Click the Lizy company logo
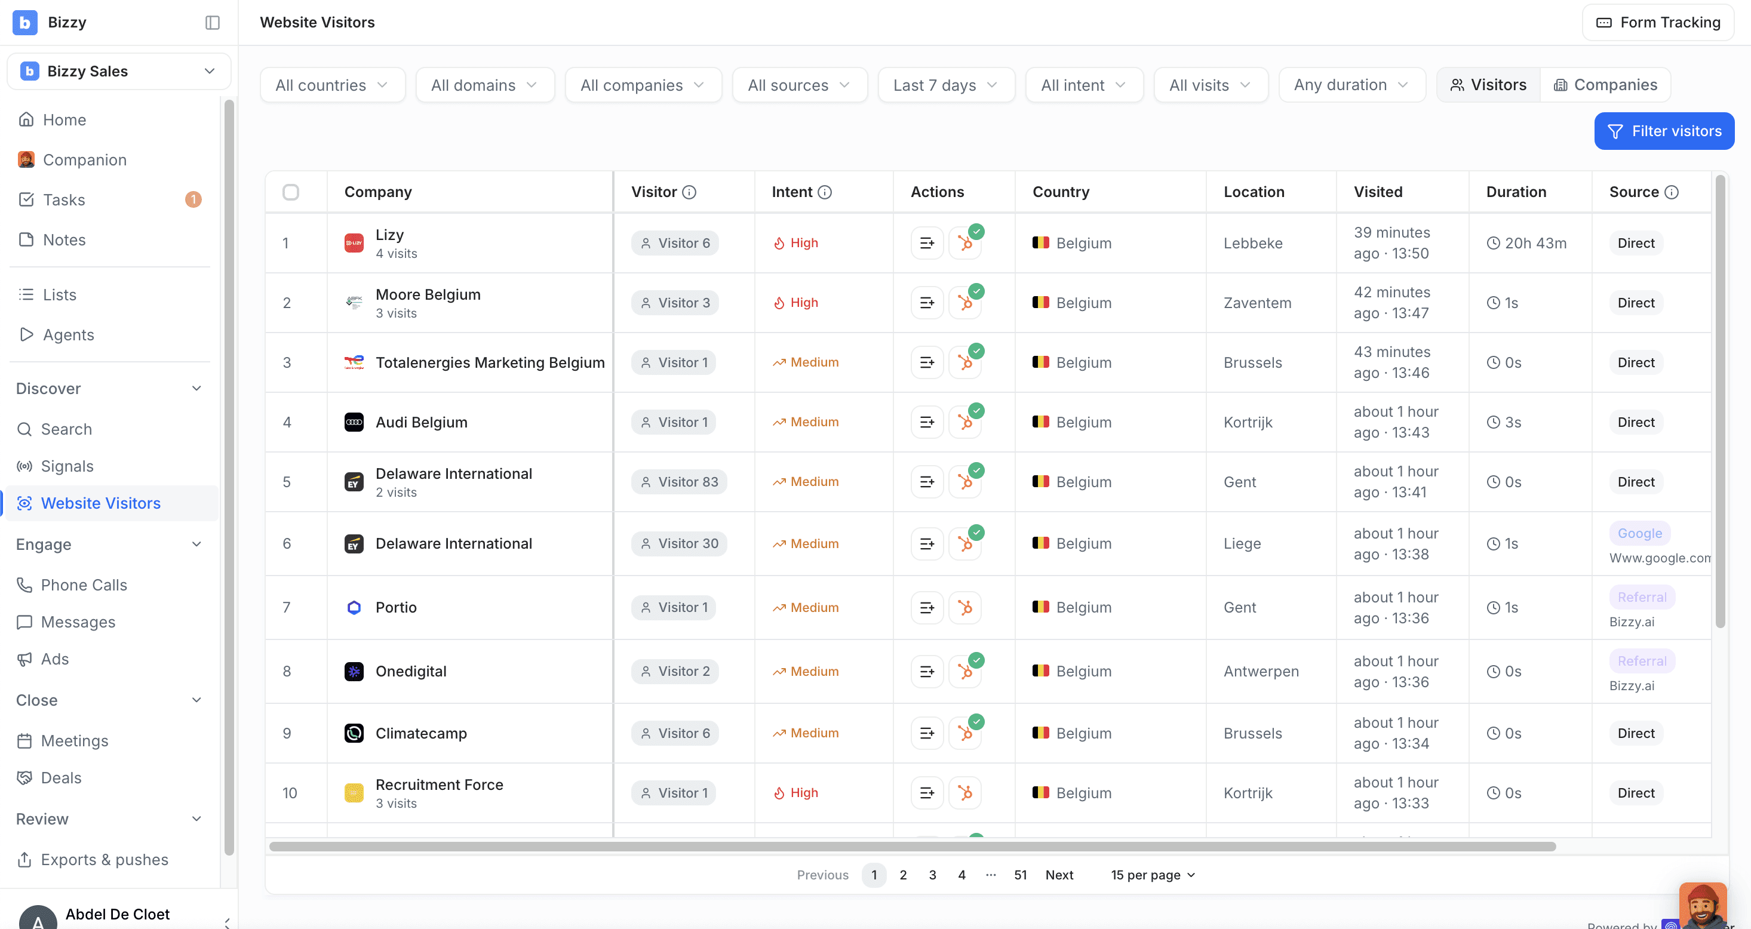This screenshot has width=1751, height=929. [x=354, y=243]
